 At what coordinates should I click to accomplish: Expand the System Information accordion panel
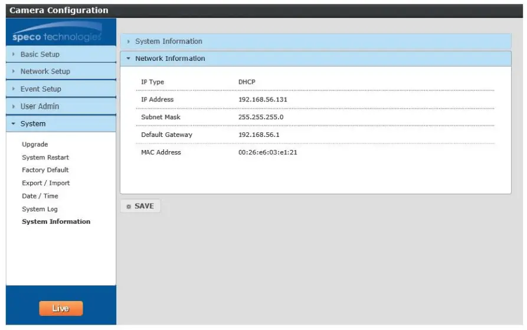[x=316, y=41]
